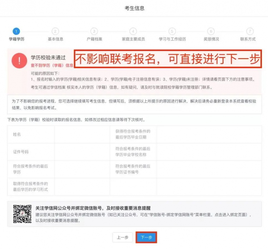Select step 3 circle 户籍档案
The image size is (268, 249).
point(94,31)
